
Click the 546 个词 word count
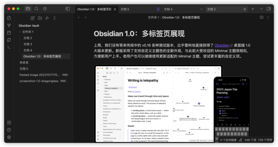(x=250, y=140)
